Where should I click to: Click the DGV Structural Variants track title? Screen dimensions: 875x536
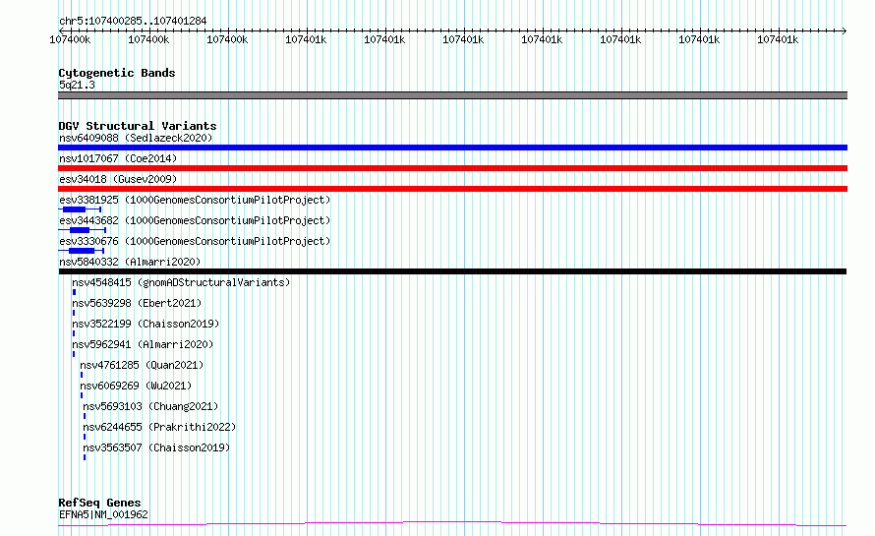138,126
